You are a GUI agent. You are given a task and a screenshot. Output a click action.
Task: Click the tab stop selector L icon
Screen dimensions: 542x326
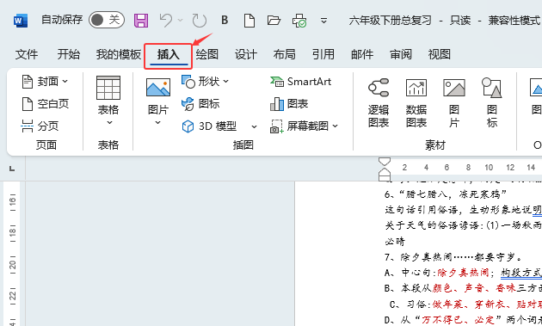click(x=12, y=169)
